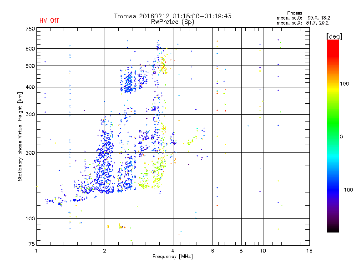Click the '[deg]' colorbar unit label

click(334, 36)
